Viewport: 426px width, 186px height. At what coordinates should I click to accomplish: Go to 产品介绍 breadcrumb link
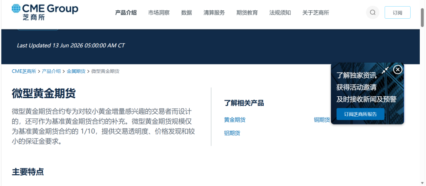[51, 71]
